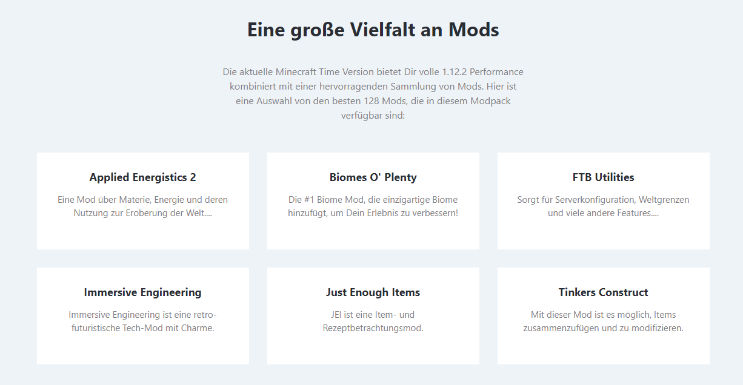Select the Tinkers Construct card heading
Image resolution: width=743 pixels, height=385 pixels.
[x=603, y=292]
